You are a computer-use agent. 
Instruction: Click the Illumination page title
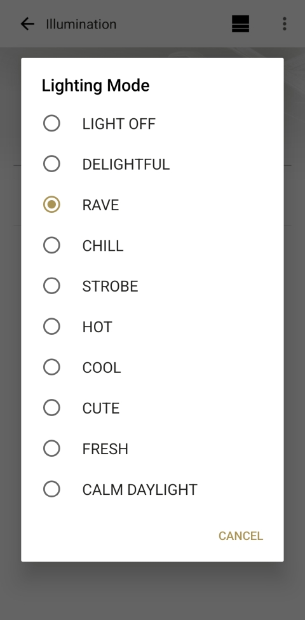81,24
